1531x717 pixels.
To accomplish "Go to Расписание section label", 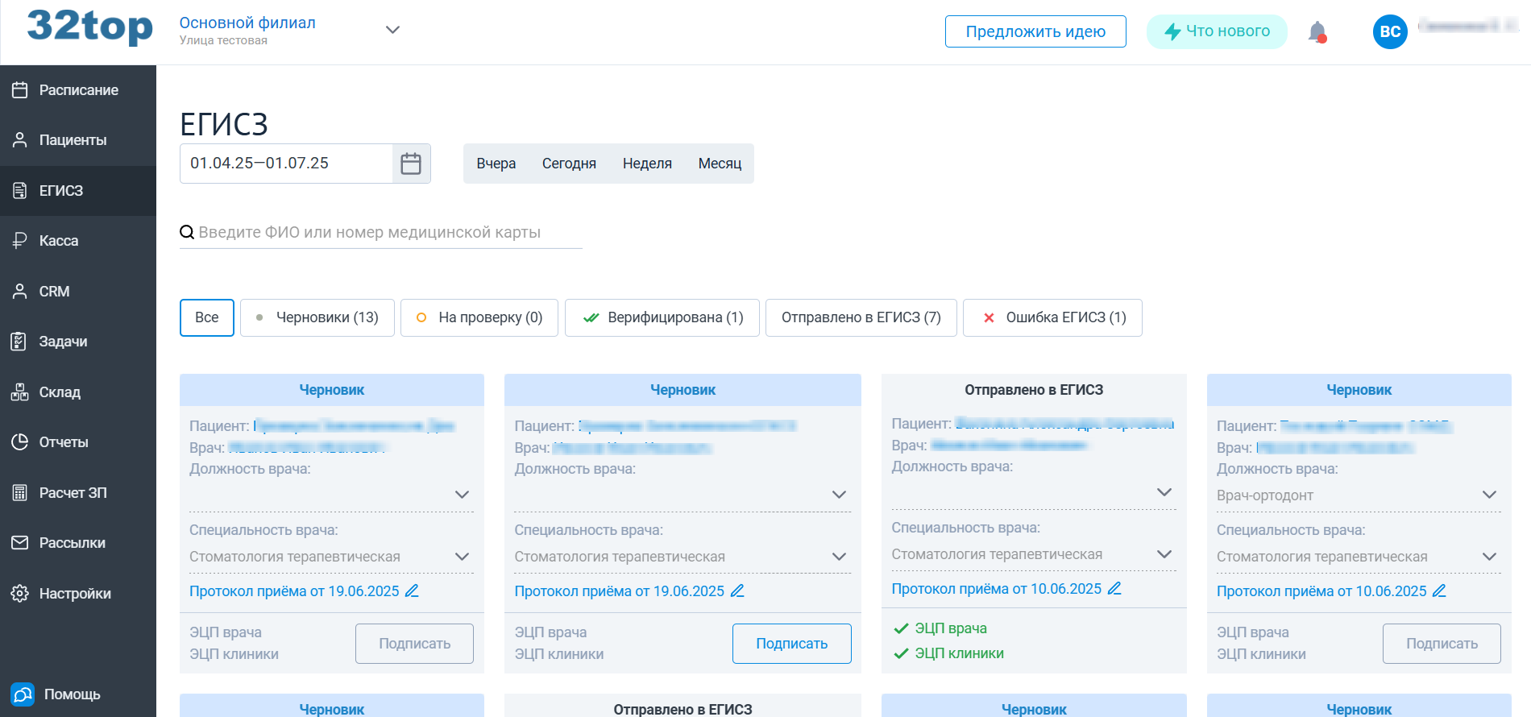I will pos(79,90).
